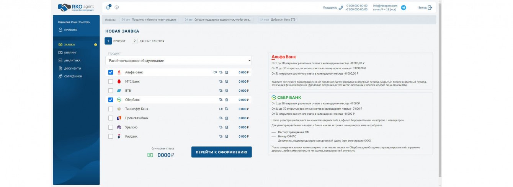This screenshot has height=187, width=513.
Task: Click the document icon in Альфа-Банк row
Action: click(226, 72)
